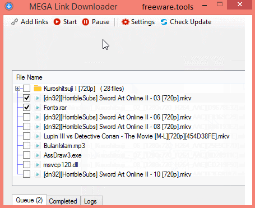Click file icon of Sword Art Online II - 08
The height and width of the screenshot is (208, 255).
click(38, 127)
